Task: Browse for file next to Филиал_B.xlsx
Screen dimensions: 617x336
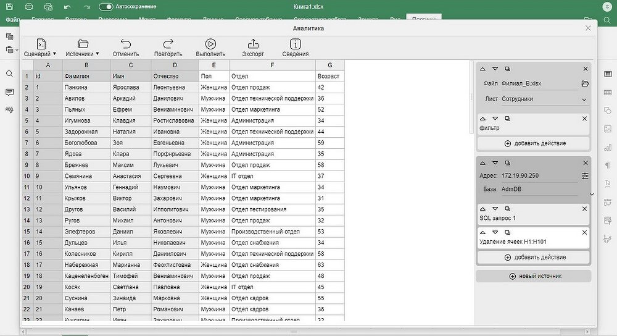Action: (585, 83)
